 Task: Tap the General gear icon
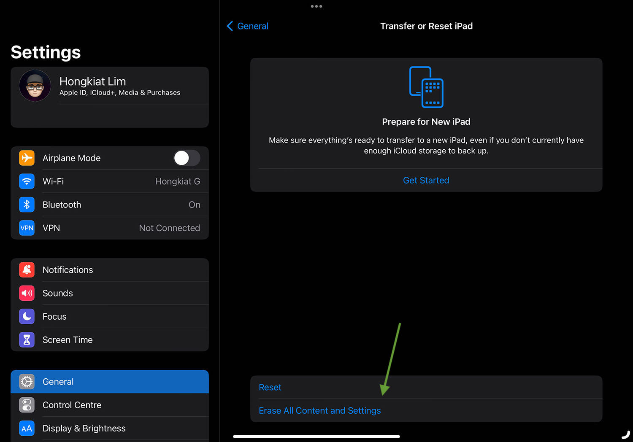click(27, 382)
